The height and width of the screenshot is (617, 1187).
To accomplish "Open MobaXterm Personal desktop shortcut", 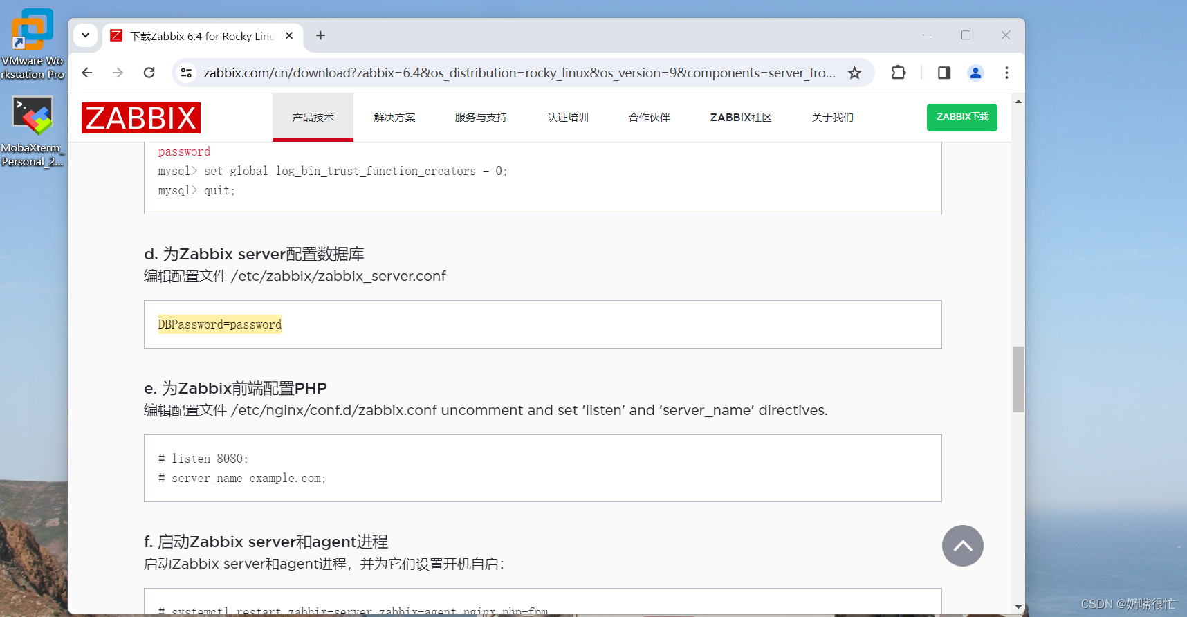I will click(33, 131).
